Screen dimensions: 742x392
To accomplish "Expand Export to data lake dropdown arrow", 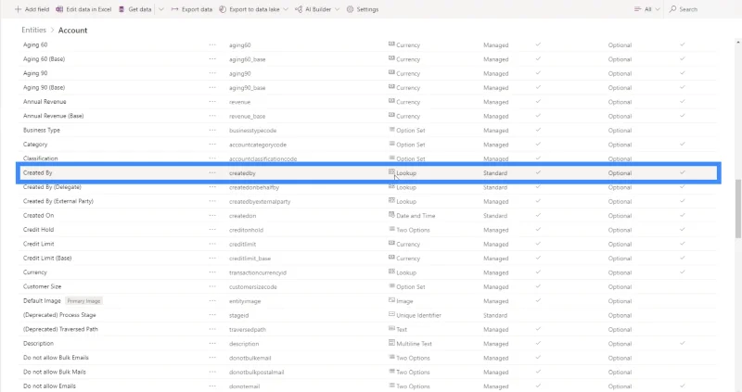I will coord(286,9).
